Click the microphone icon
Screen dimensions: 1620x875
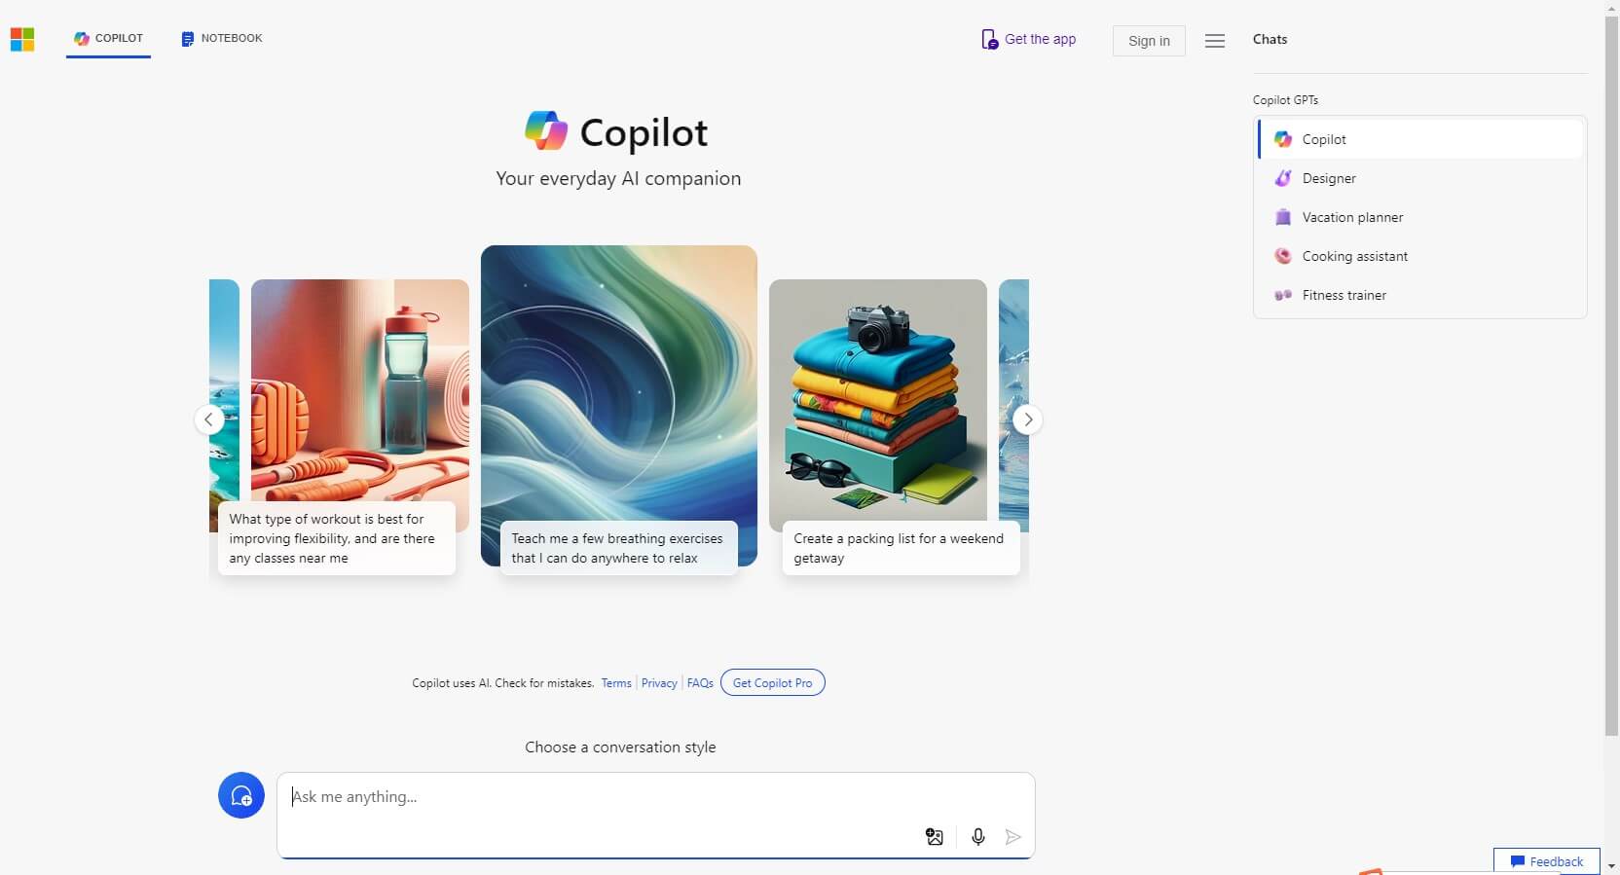978,837
